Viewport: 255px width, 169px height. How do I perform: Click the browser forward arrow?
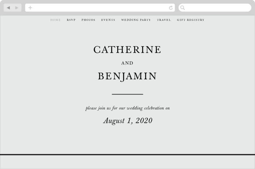pos(17,8)
